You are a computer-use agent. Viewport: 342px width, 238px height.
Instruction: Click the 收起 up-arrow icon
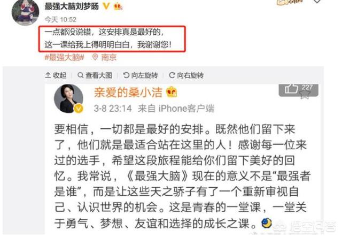coord(48,75)
